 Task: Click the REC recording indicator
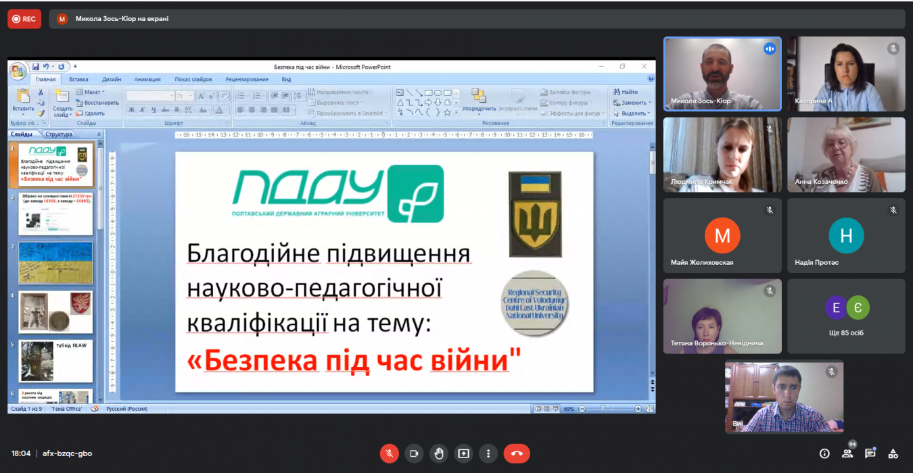click(x=24, y=19)
